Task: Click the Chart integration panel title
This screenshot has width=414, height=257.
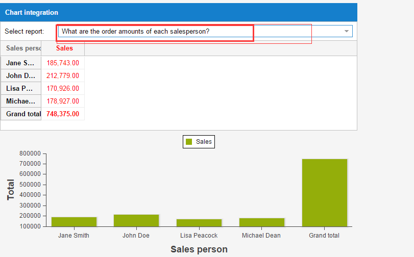Action: click(x=32, y=12)
